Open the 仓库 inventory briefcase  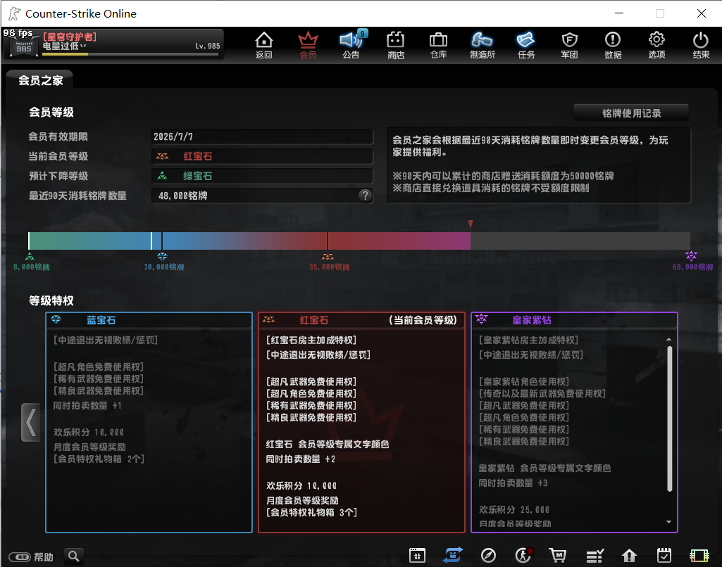point(439,44)
